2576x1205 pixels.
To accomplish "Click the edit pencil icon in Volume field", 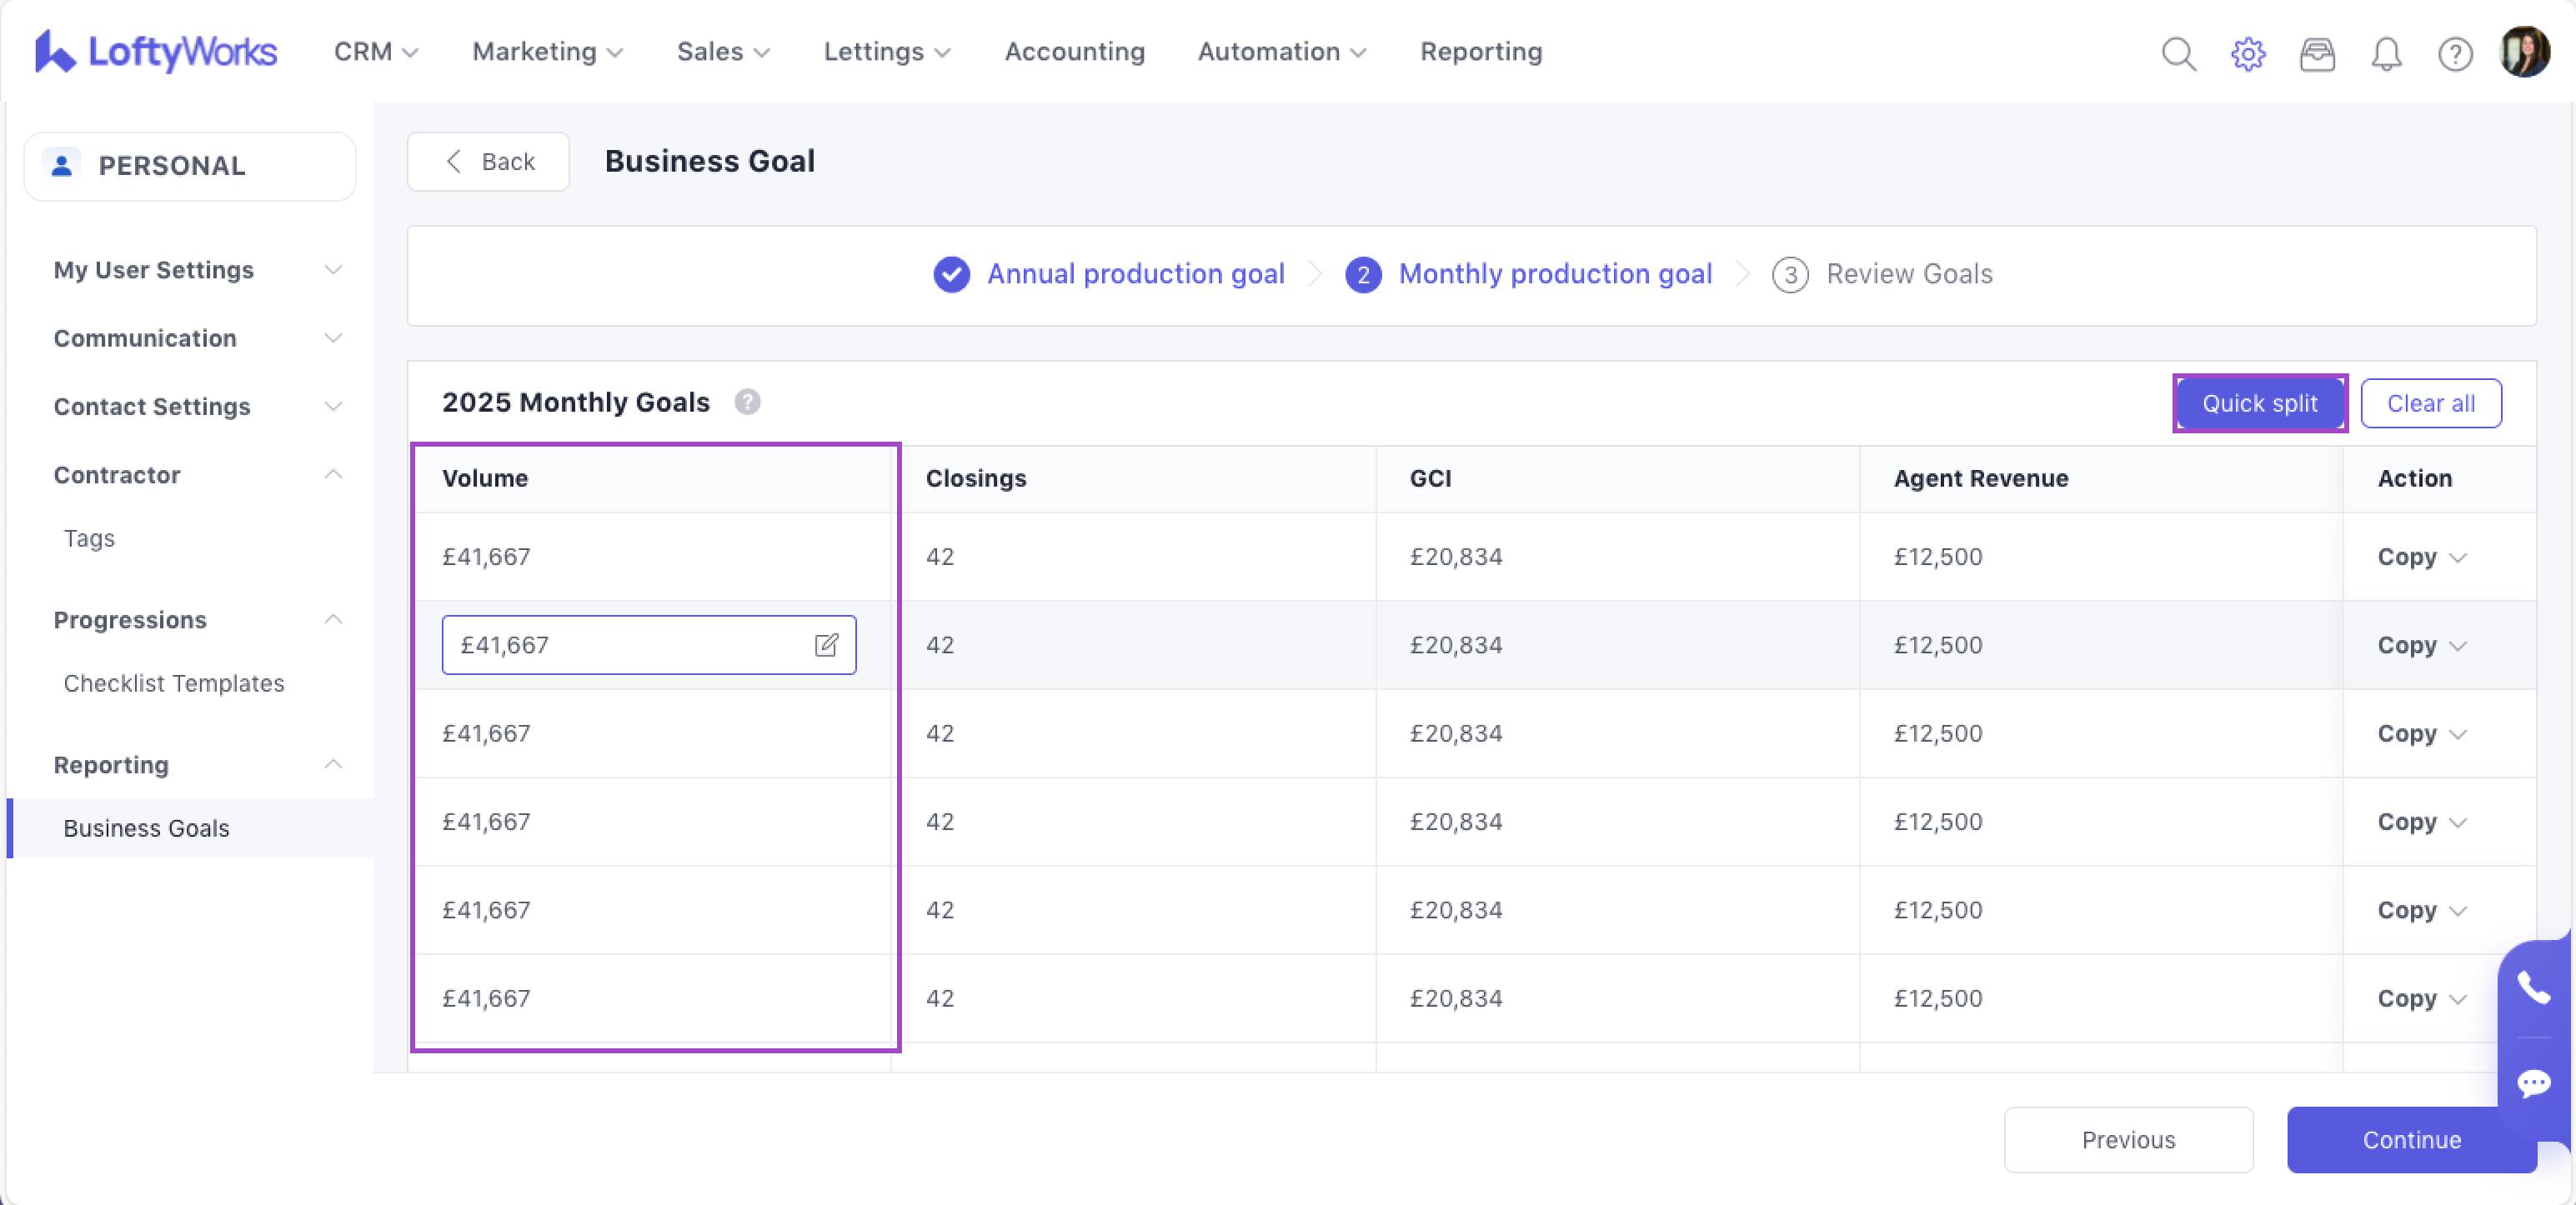I will tap(825, 645).
